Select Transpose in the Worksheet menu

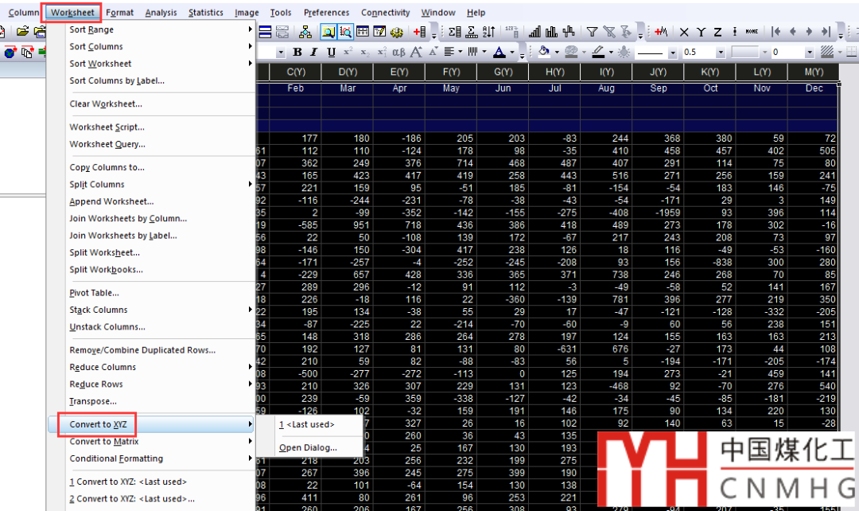(x=93, y=401)
